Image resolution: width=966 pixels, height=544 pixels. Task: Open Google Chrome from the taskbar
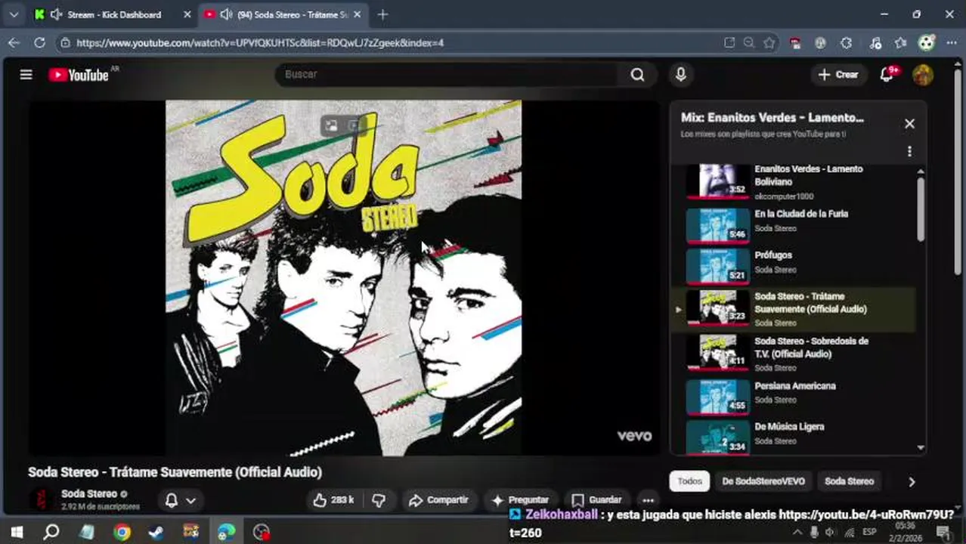(122, 532)
